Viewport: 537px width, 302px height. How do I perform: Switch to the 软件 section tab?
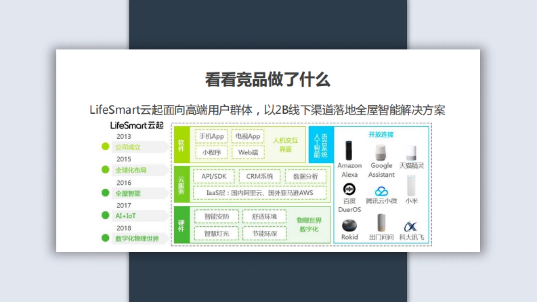pos(181,144)
